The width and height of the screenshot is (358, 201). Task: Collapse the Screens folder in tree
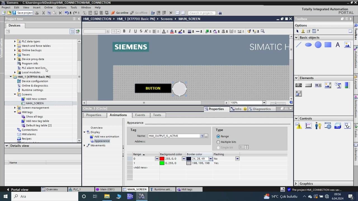coord(15,94)
